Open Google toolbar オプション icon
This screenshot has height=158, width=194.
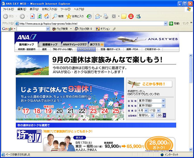click(98, 29)
